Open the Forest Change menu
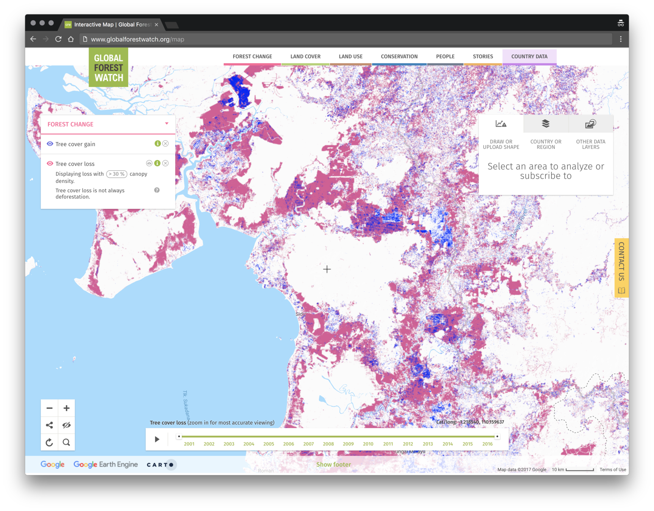This screenshot has width=654, height=511. (x=252, y=56)
